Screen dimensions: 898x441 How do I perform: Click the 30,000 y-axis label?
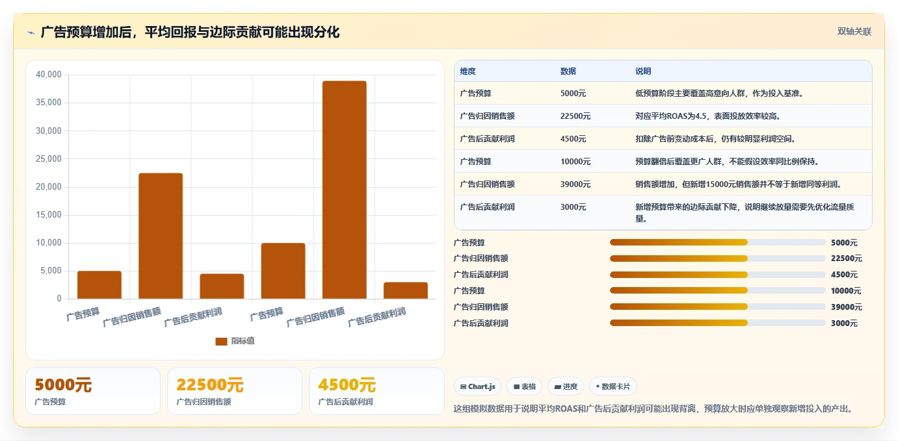click(49, 131)
